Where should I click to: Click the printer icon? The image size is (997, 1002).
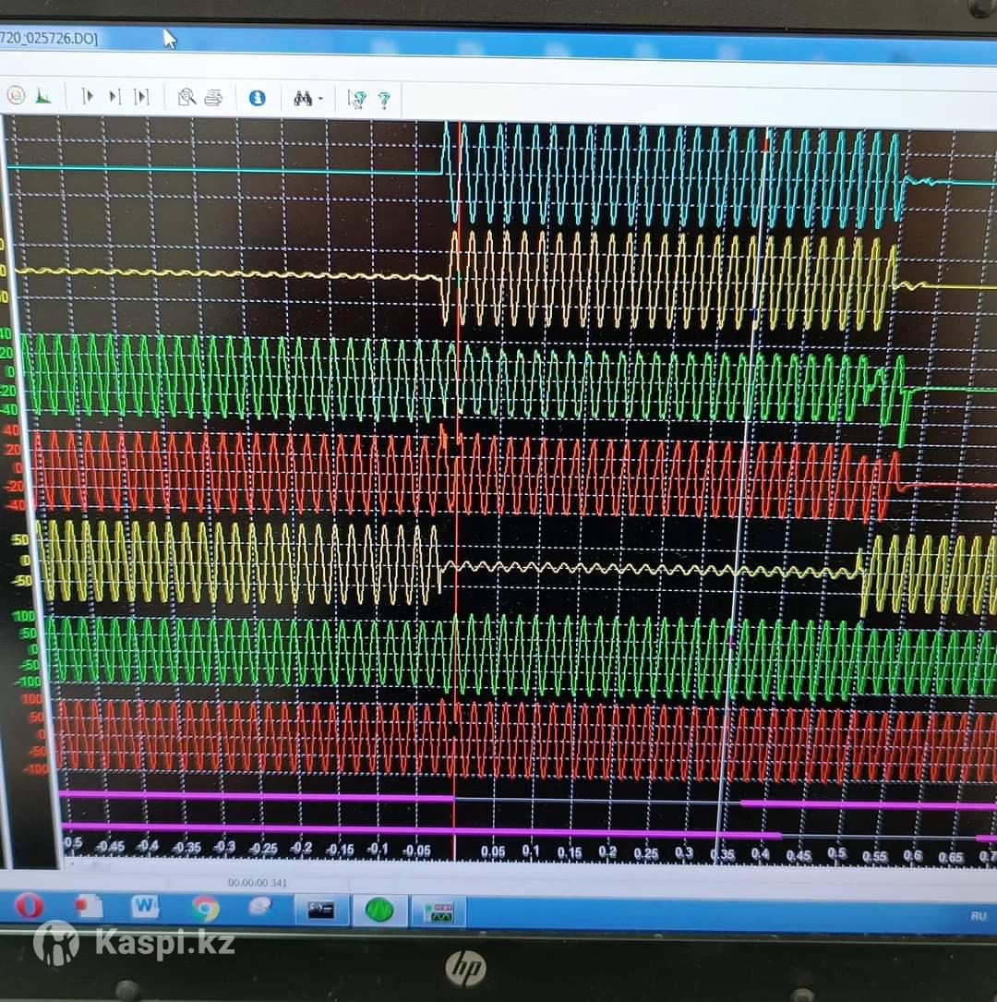213,98
